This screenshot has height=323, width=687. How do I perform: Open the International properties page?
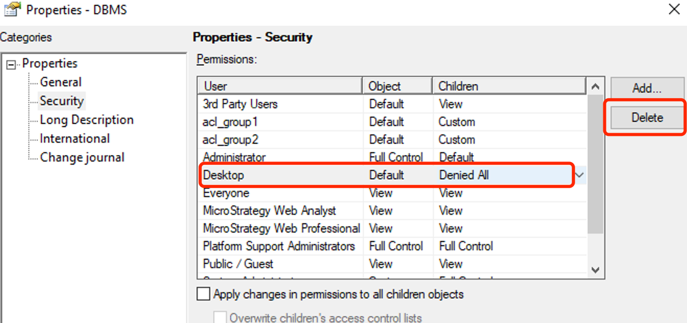[x=75, y=138]
